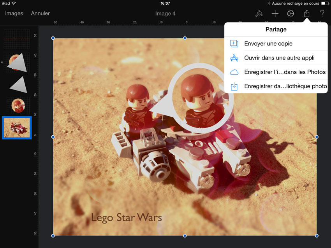331x248 pixels.
Task: Select the highlighted background photo layer thumbnail
Action: pyautogui.click(x=17, y=127)
